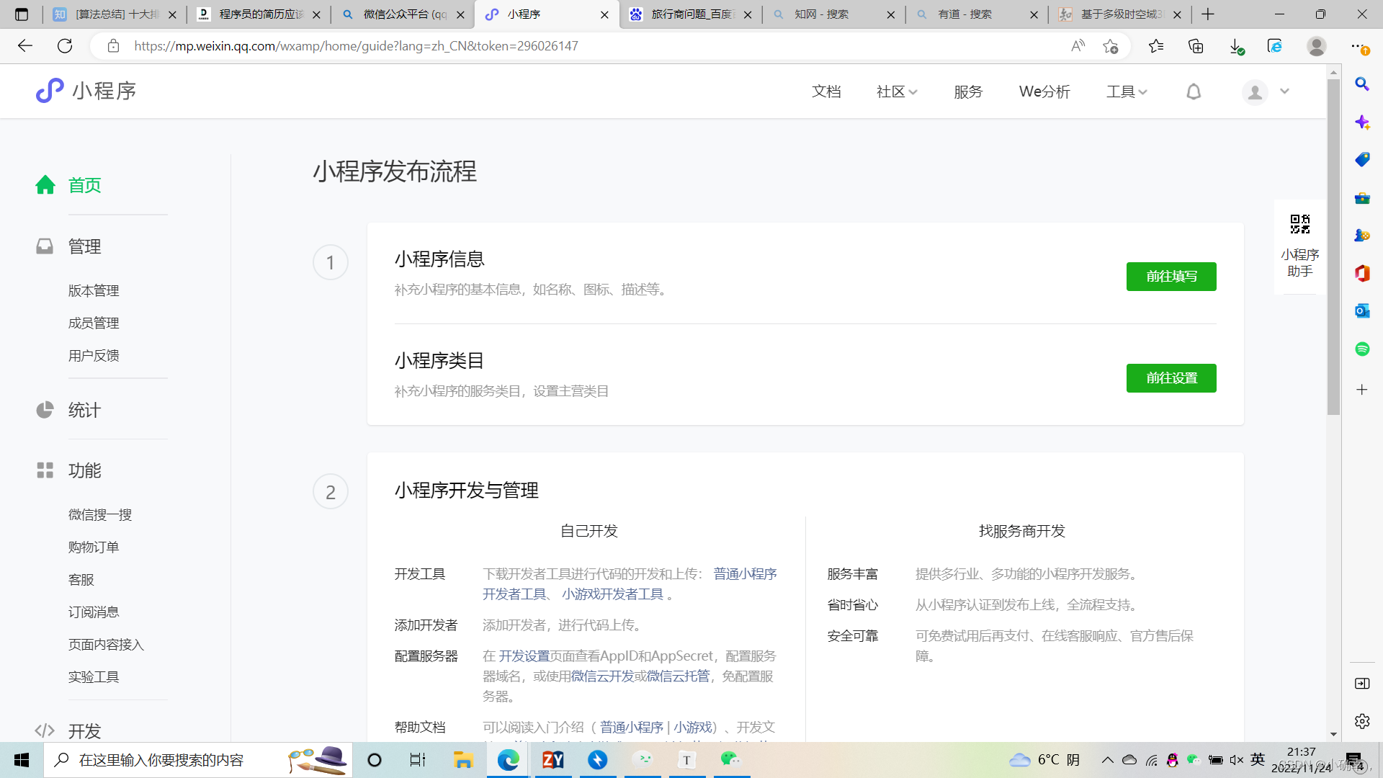Expand the 社区 dropdown menu
The image size is (1383, 778).
pyautogui.click(x=897, y=91)
